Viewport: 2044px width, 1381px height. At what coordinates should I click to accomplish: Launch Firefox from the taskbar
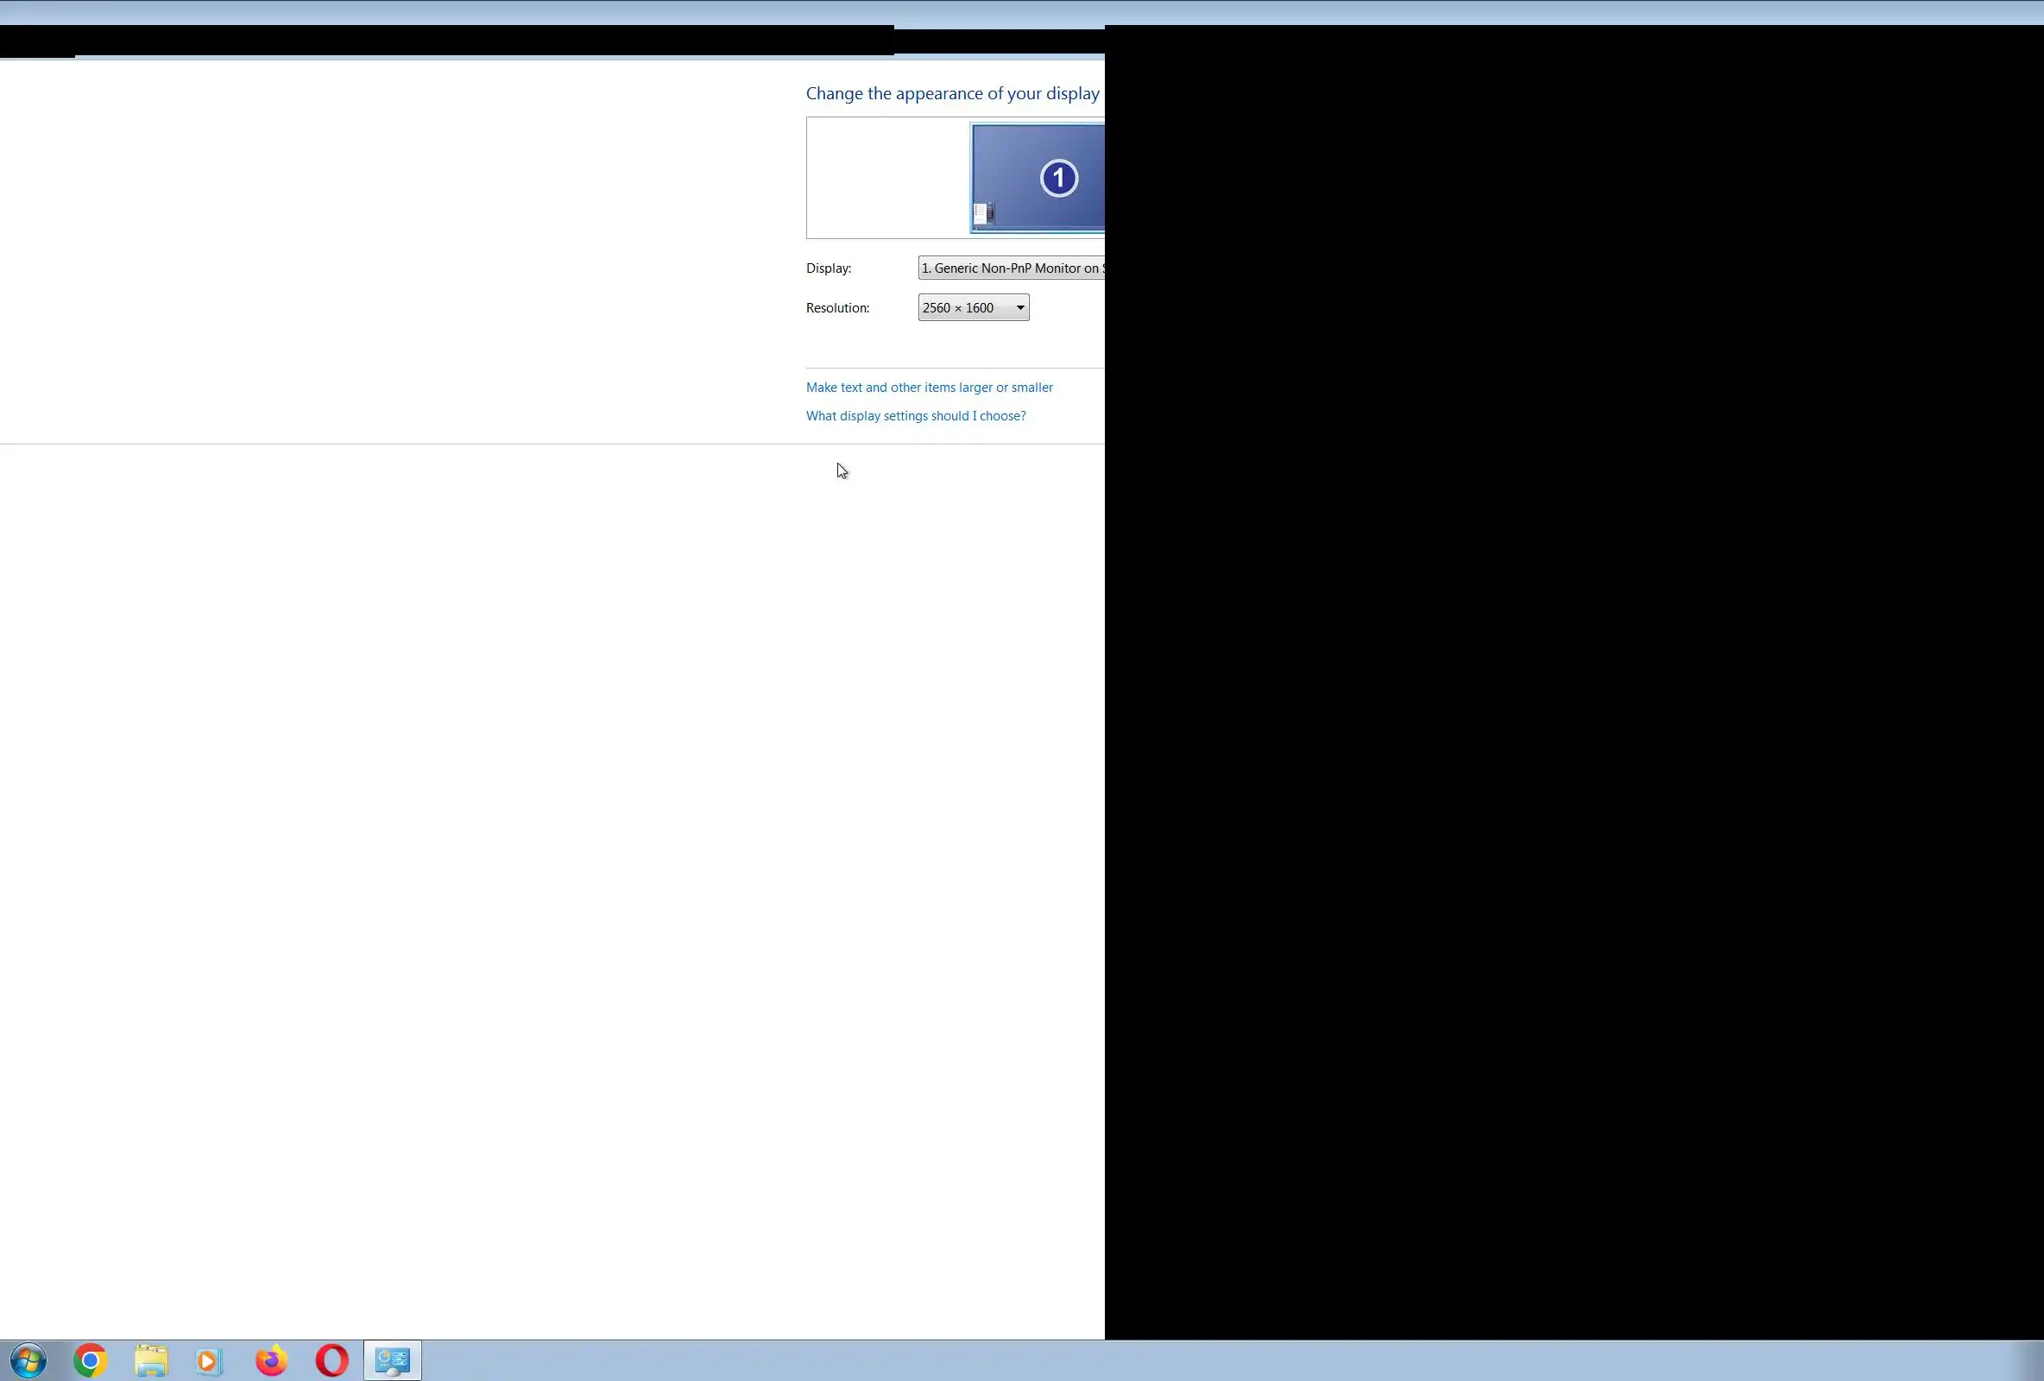(x=271, y=1361)
